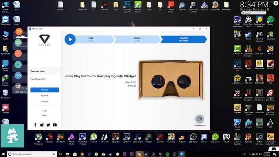The width and height of the screenshot is (279, 157).
Task: Open the Recycle Bin on desktop
Action: (x=5, y=94)
